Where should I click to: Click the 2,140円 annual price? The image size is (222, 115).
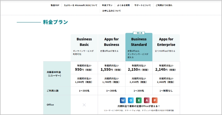click(x=166, y=70)
